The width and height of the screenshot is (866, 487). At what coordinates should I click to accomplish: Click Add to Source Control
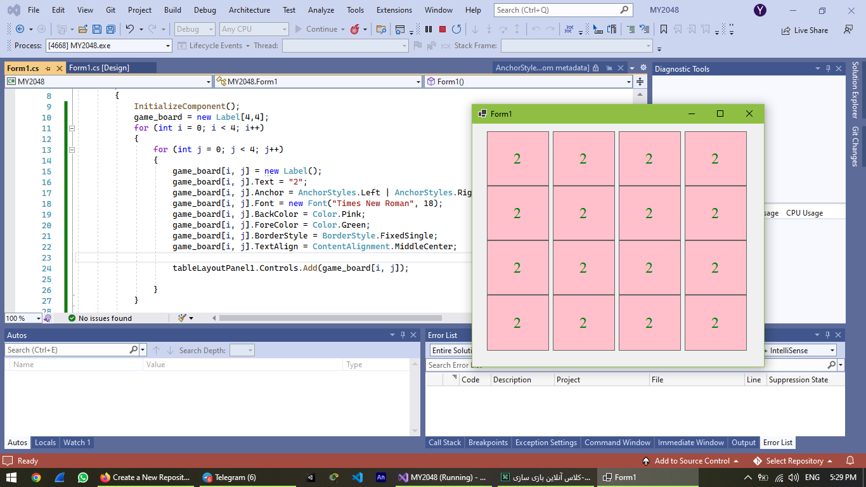[692, 461]
